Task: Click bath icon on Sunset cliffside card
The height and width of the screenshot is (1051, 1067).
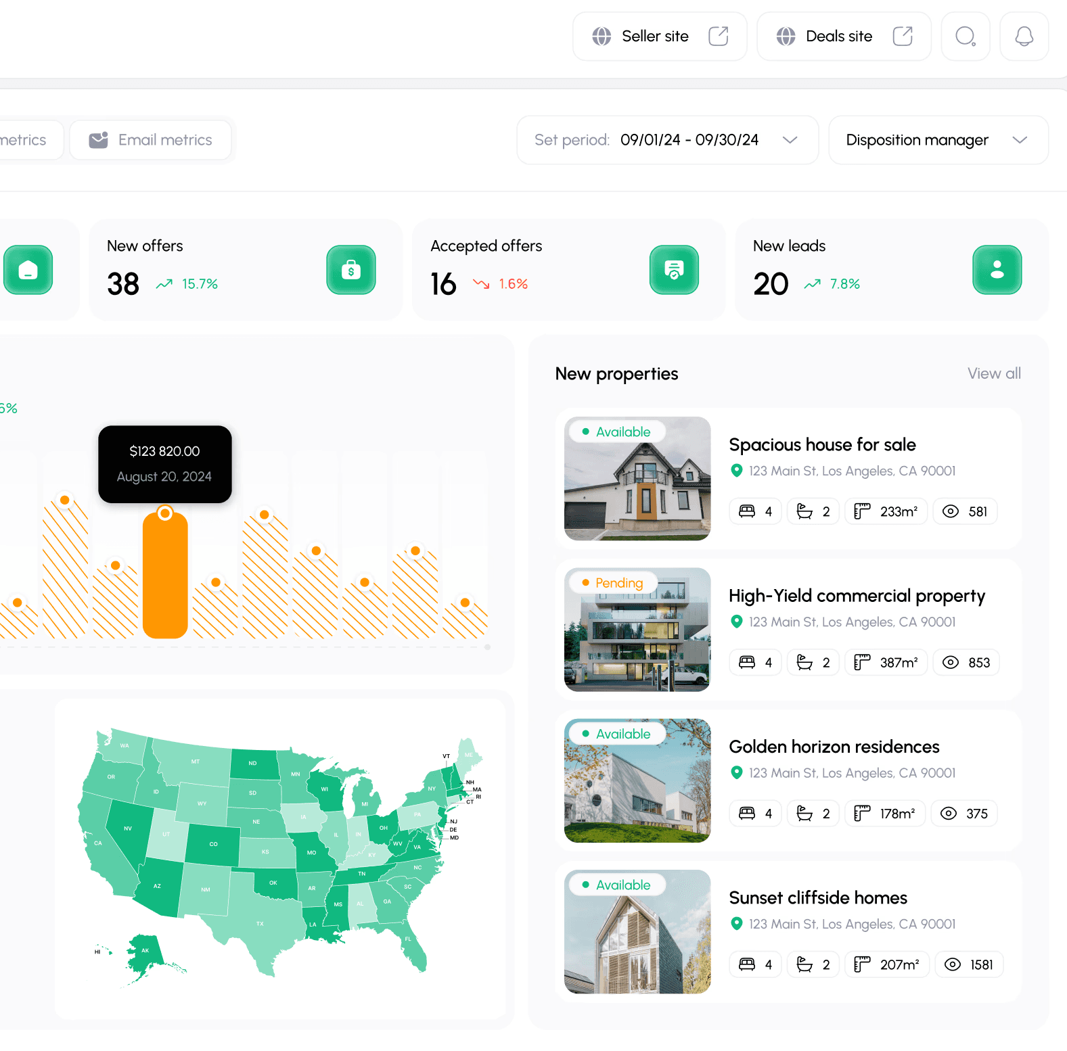Action: [804, 965]
